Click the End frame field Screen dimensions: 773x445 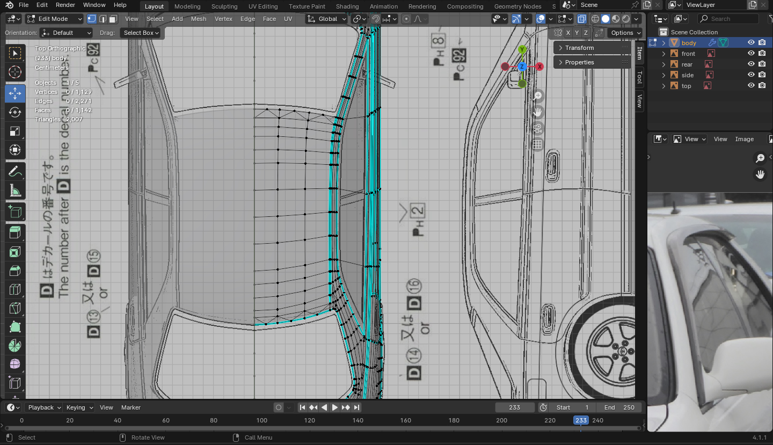coord(619,407)
